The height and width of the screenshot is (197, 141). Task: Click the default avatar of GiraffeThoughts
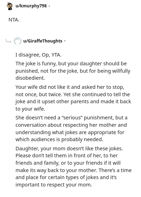pos(18,41)
